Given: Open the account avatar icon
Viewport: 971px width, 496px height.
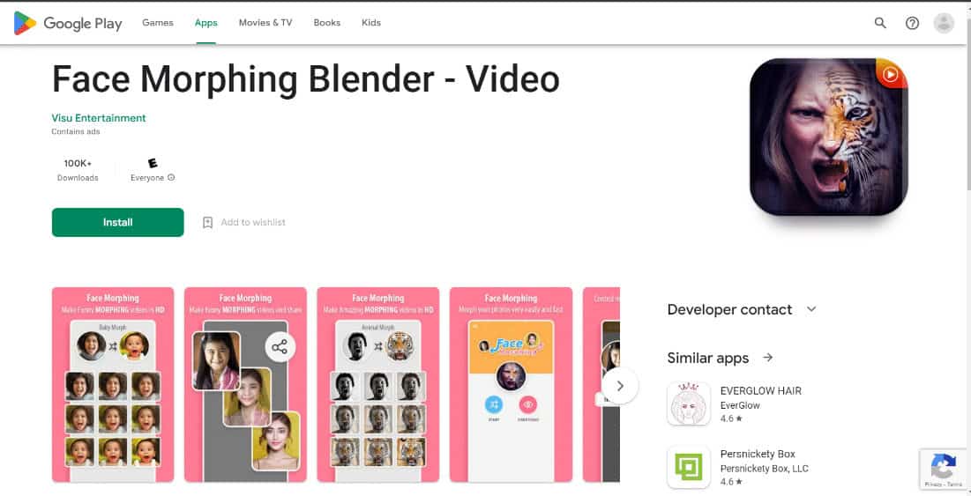Looking at the screenshot, I should 944,23.
